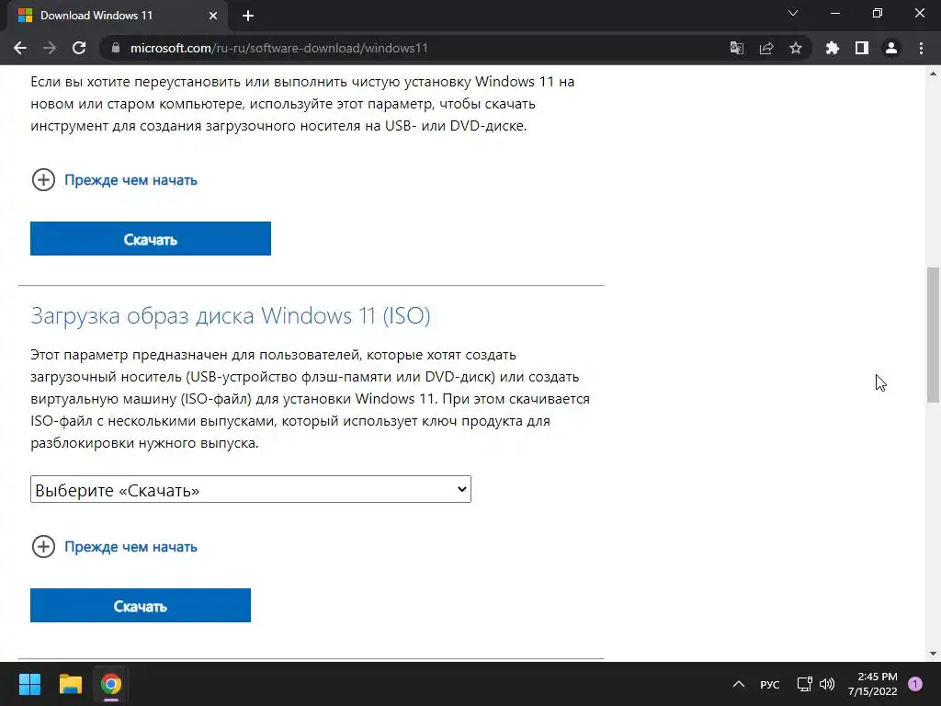Open the 'Выберите «Скачать»' dropdown
Image resolution: width=941 pixels, height=706 pixels.
(251, 489)
